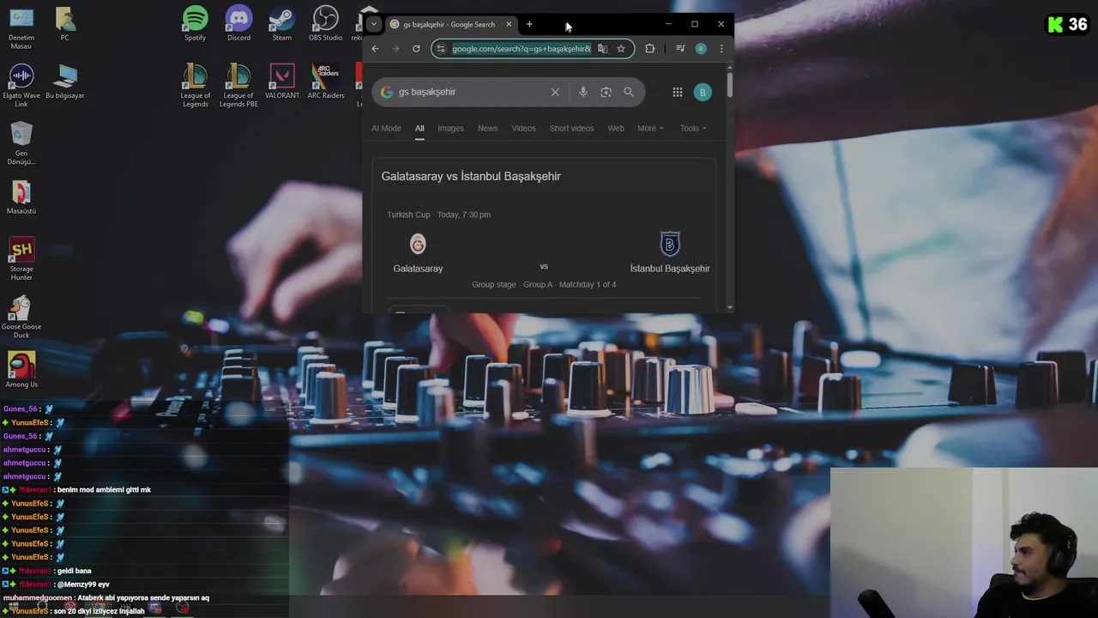Click the Chrome page vertical scrollbar
The height and width of the screenshot is (618, 1098).
pyautogui.click(x=730, y=85)
